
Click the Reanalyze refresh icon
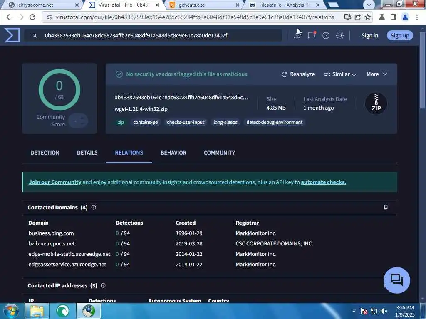[x=284, y=74]
